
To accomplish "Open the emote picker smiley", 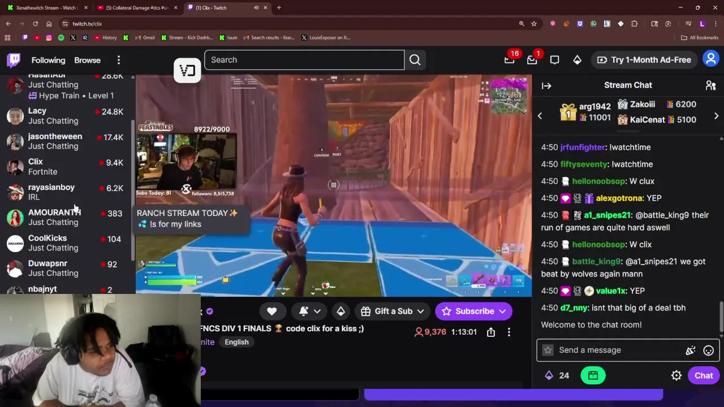I will 708,350.
